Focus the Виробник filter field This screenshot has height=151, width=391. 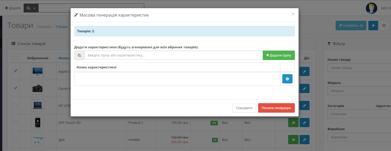coord(359,137)
